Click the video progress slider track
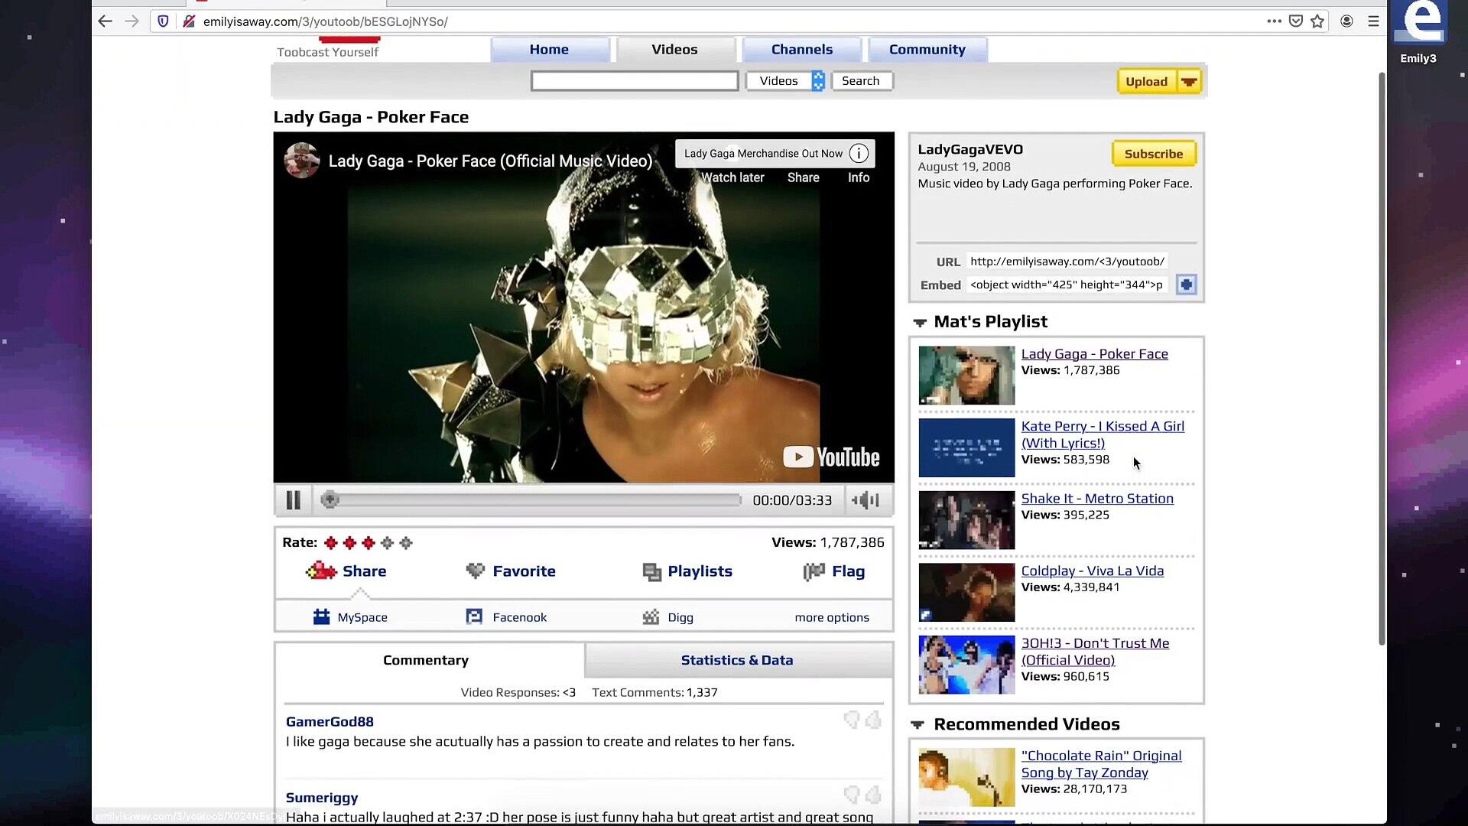The image size is (1468, 826). (535, 500)
